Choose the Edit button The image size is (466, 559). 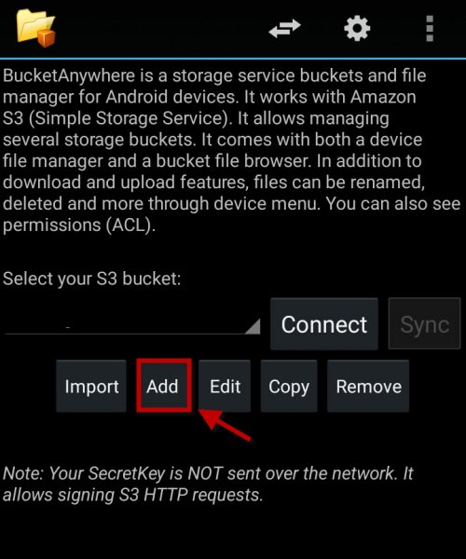point(225,386)
